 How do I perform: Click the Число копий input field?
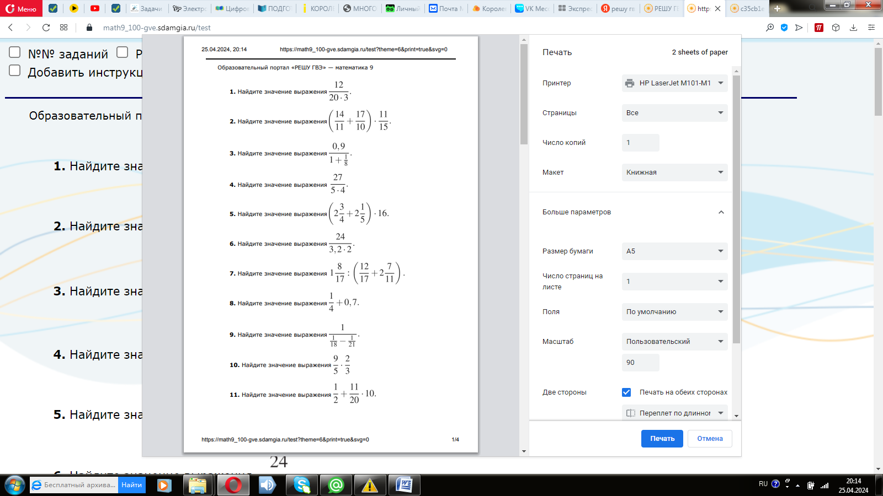coord(640,143)
